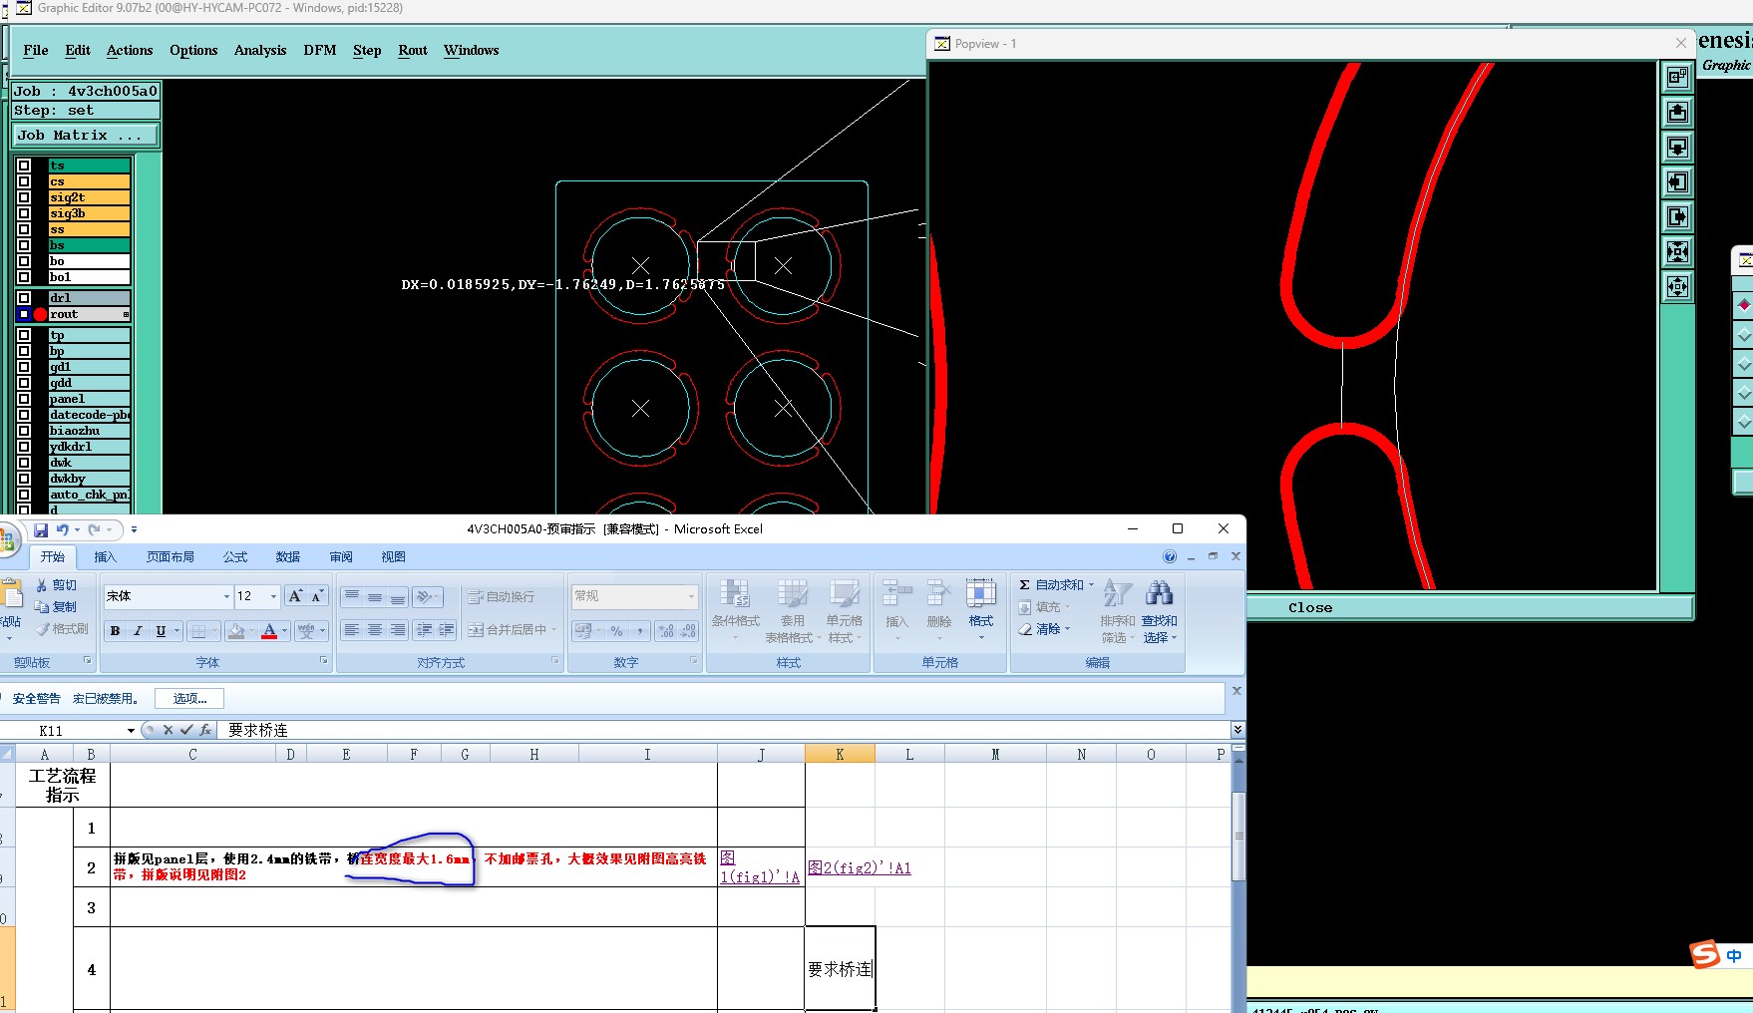Click AutoSum (自动求和) button
Image resolution: width=1753 pixels, height=1013 pixels.
coord(1051,585)
